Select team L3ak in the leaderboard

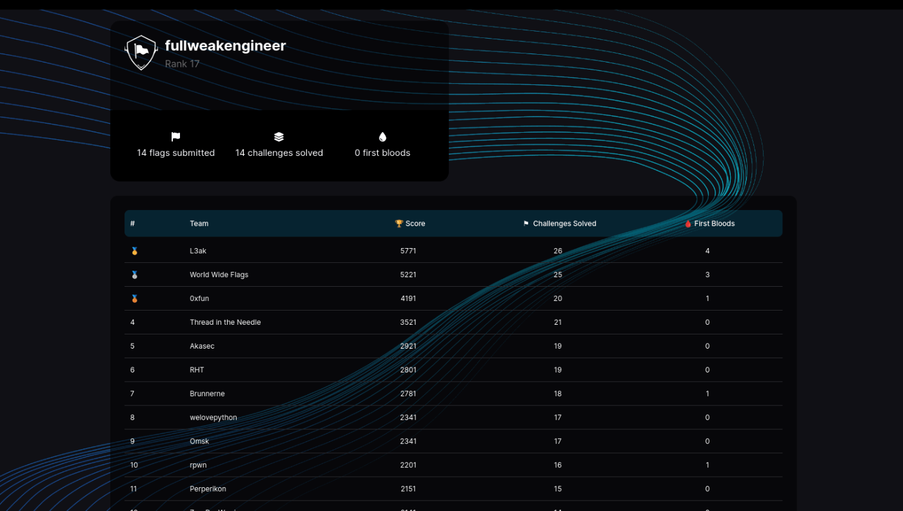pyautogui.click(x=198, y=251)
